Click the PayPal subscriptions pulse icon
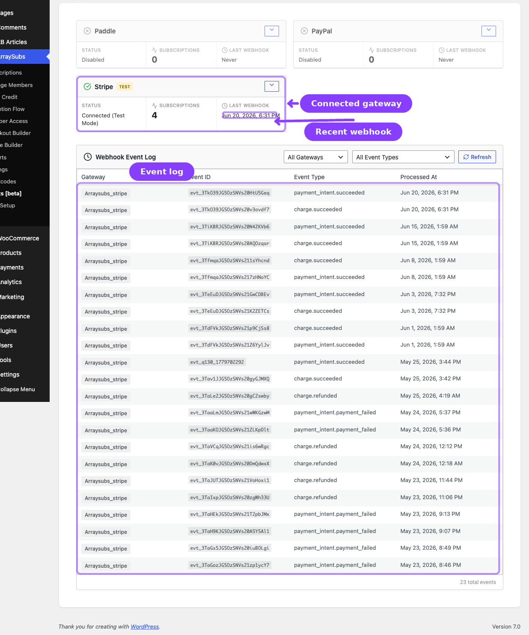Viewport: 529px width, 635px height. [371, 50]
